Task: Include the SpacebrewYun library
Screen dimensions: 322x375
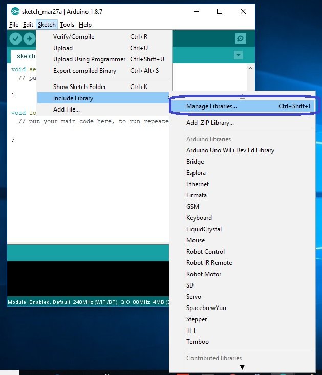Action: coord(242,308)
